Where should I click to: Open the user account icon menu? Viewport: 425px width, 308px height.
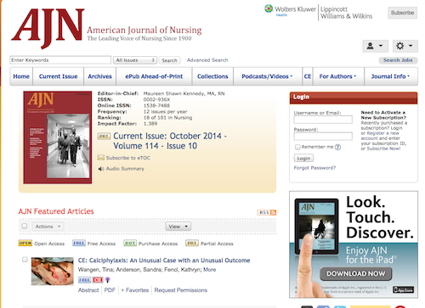pos(375,46)
